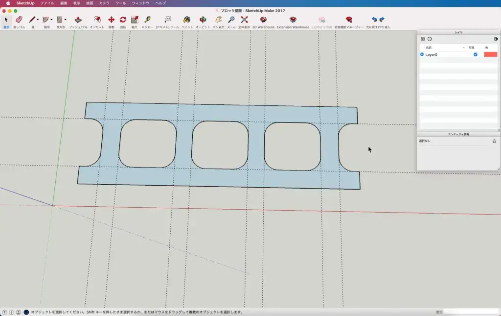
Task: Select the オービット orbit tool
Action: [203, 20]
